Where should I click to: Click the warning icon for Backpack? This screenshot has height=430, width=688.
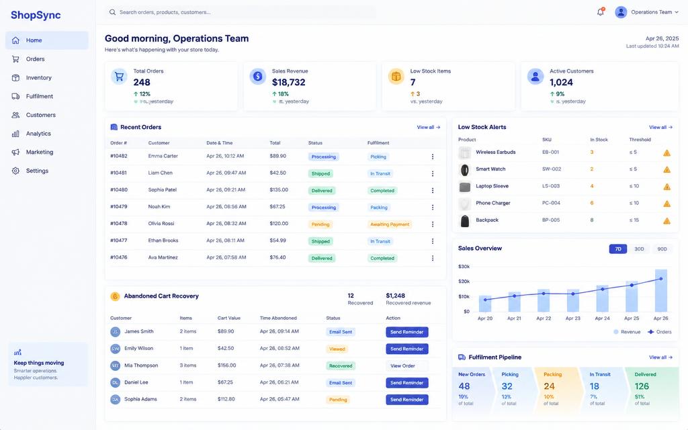666,220
